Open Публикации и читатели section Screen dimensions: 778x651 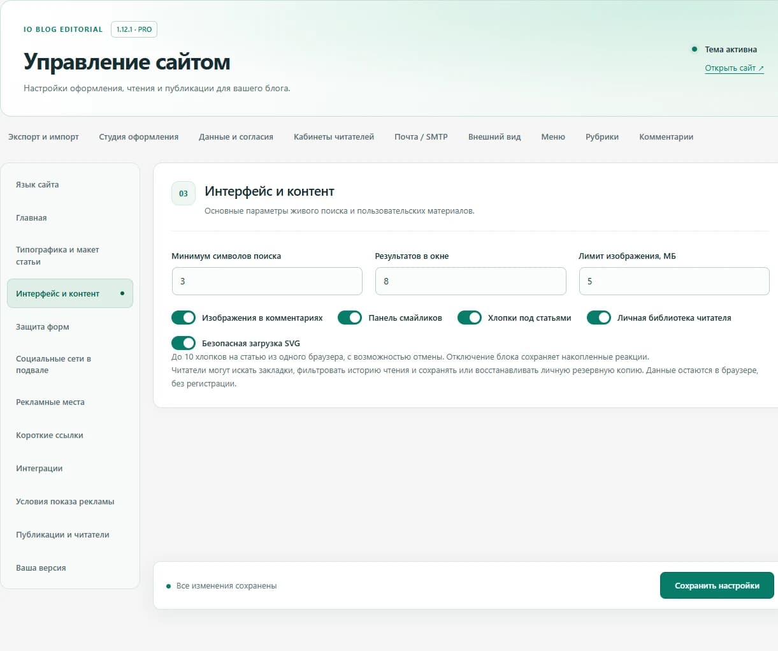tap(70, 535)
